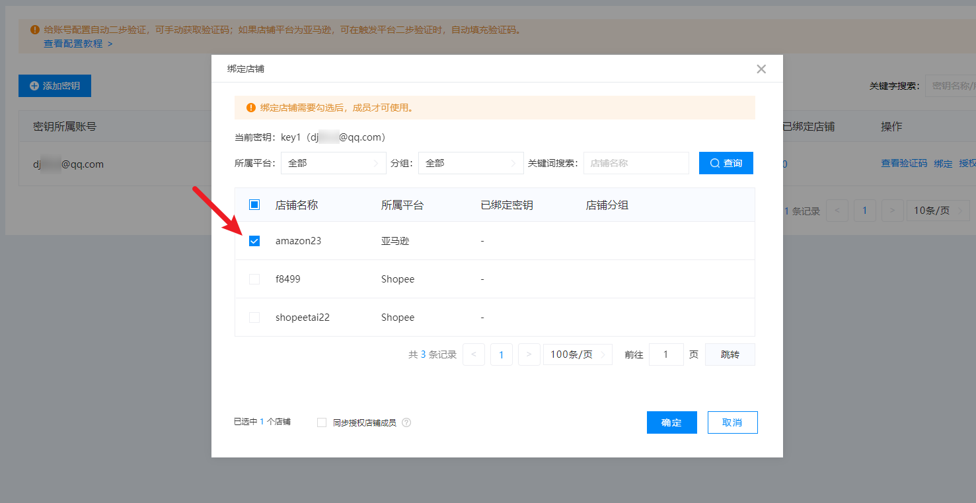Click the 前往 page number input field
Viewport: 976px width, 503px height.
pos(665,354)
